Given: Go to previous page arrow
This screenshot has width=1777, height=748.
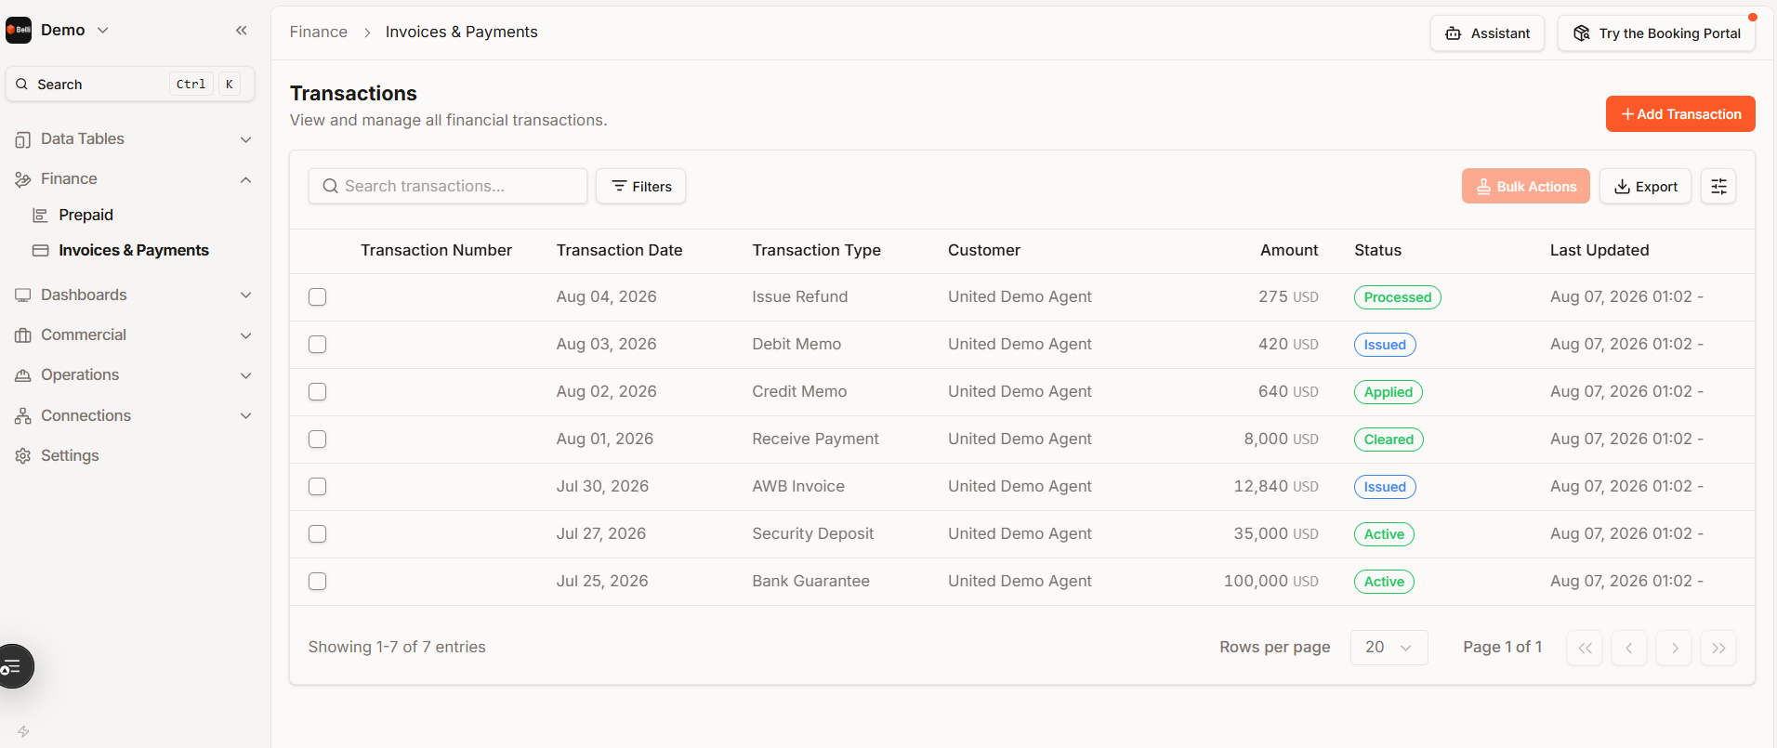Looking at the screenshot, I should [1629, 649].
